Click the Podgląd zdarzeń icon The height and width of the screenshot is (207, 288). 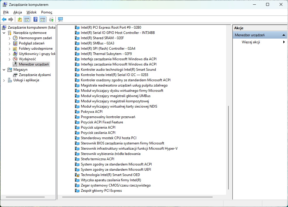[15, 43]
